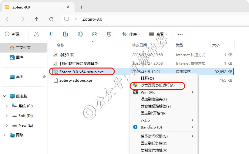Sort by the 大小 column header
The image size is (249, 154).
[x=216, y=45]
